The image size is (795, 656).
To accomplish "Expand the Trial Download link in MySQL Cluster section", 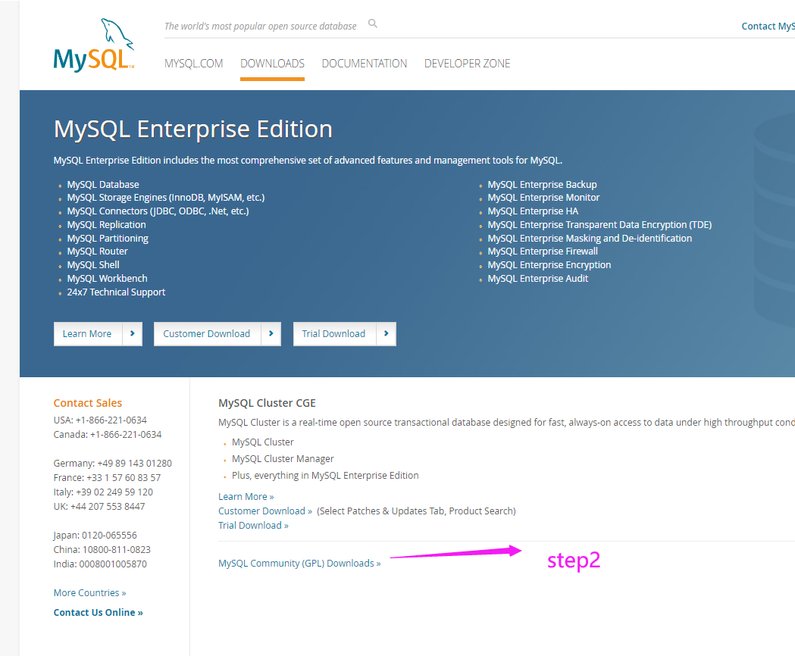I will click(253, 525).
